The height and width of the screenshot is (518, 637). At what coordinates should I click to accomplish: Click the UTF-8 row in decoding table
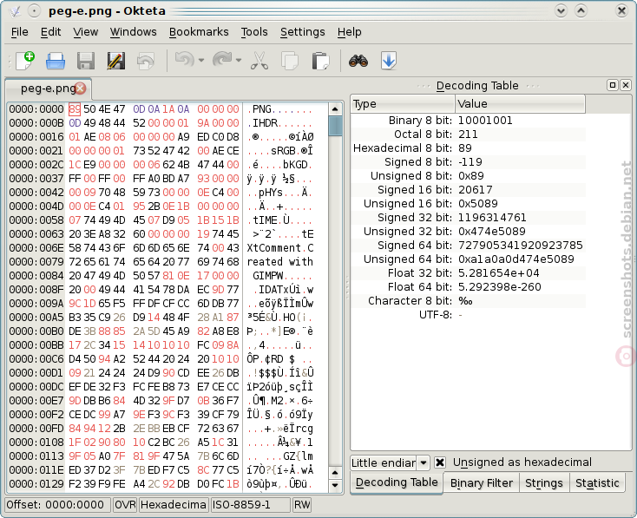click(468, 315)
